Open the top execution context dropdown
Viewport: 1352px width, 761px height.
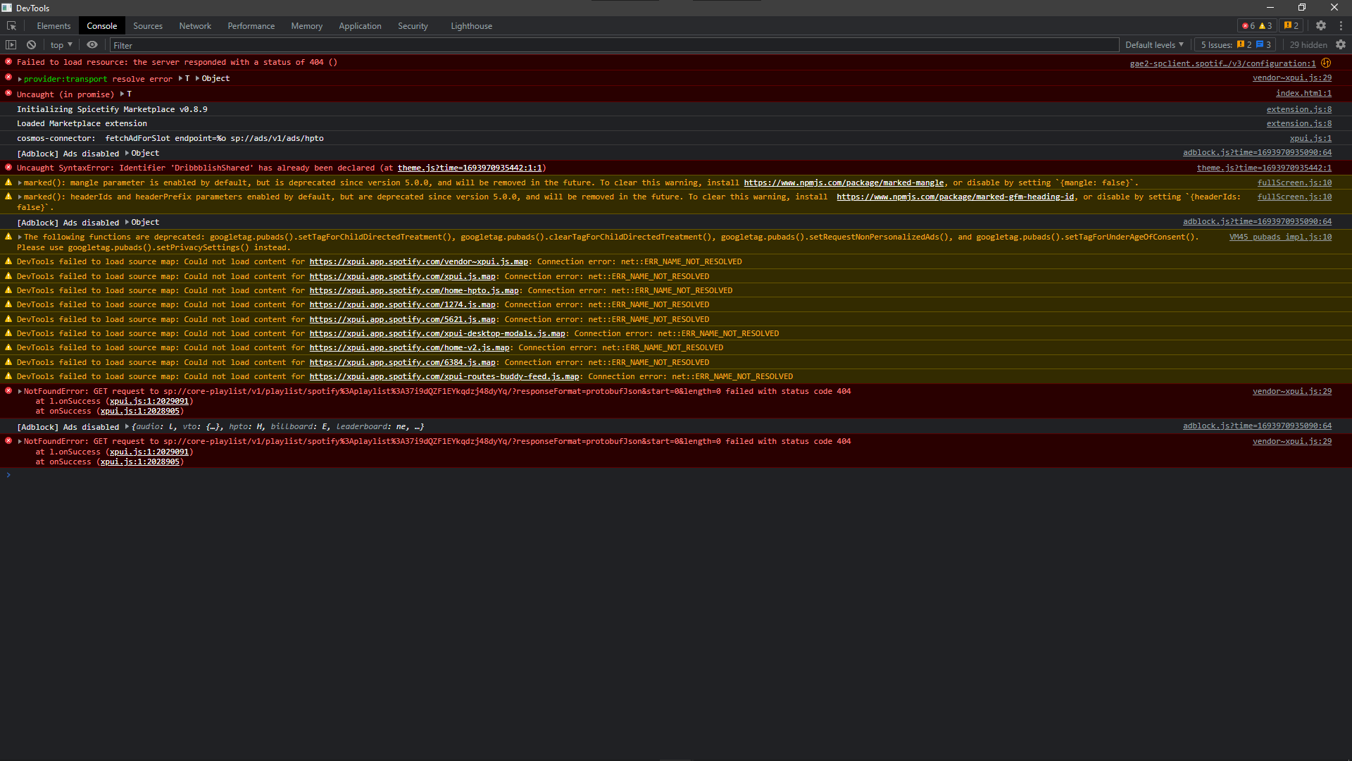coord(61,45)
